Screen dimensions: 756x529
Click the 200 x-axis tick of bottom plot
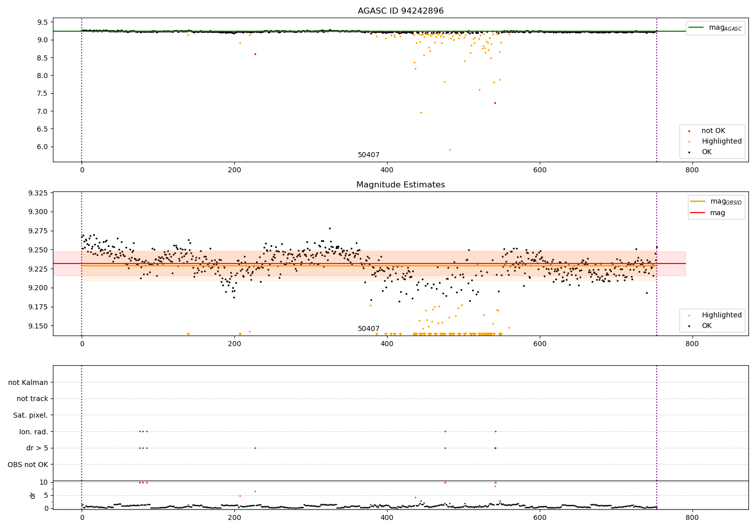click(234, 517)
